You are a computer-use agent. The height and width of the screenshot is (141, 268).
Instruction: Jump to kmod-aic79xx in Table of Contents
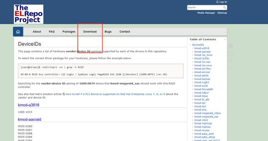click(x=203, y=69)
